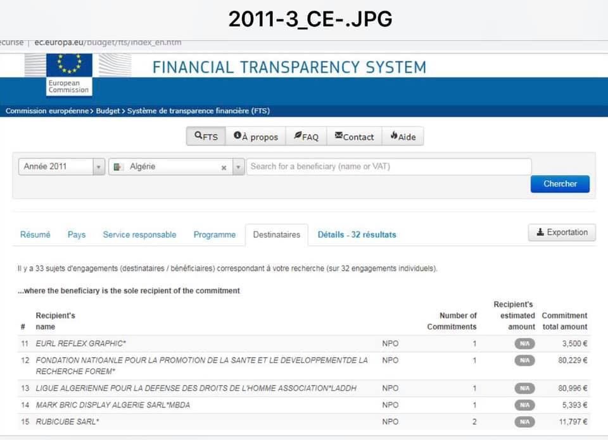
Task: Open the Programme tab
Action: [214, 235]
